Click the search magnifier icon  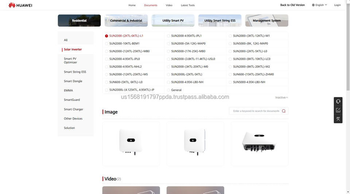click(x=284, y=111)
